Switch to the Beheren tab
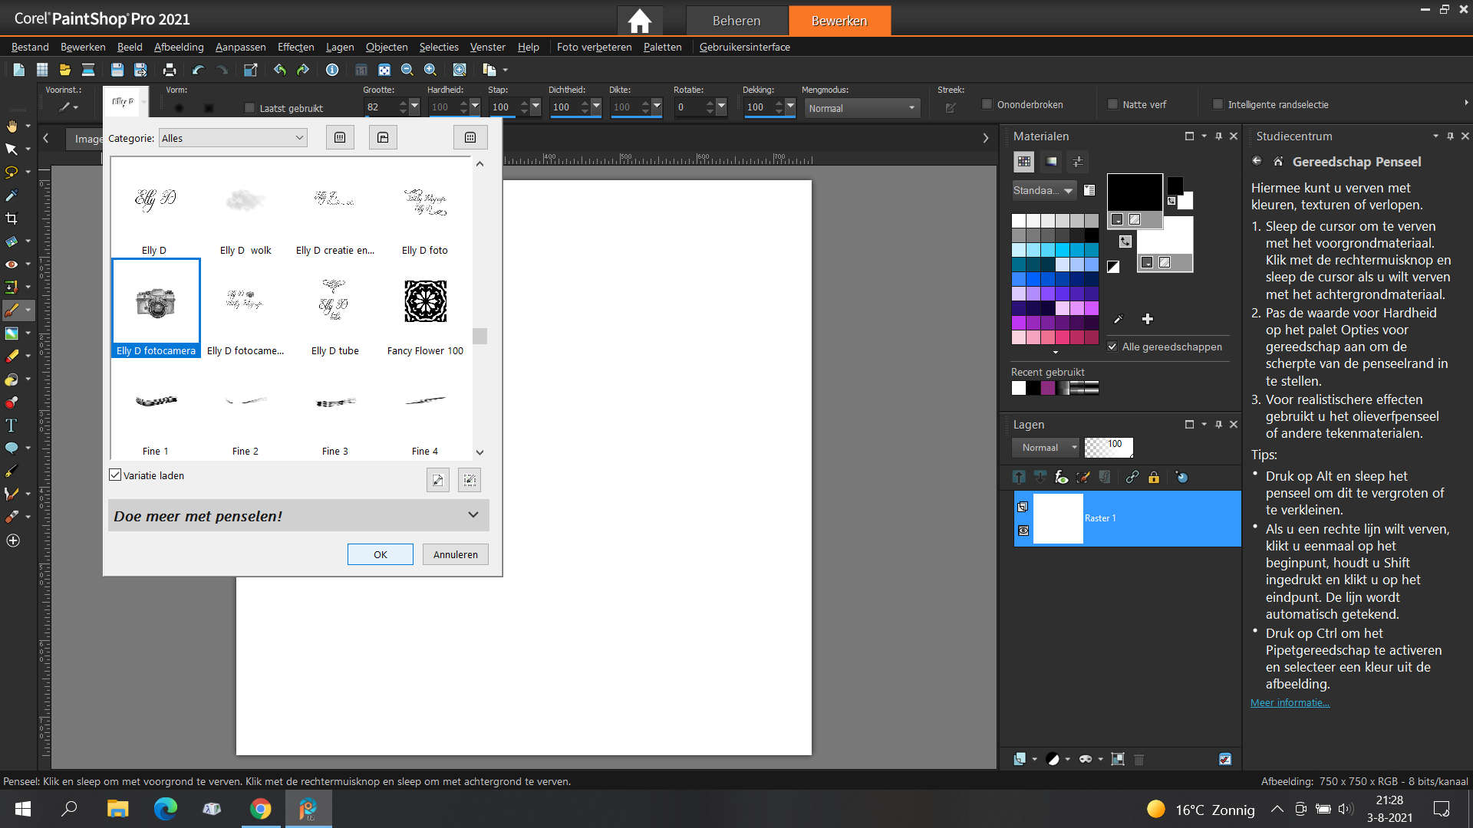Viewport: 1473px width, 828px height. (736, 21)
